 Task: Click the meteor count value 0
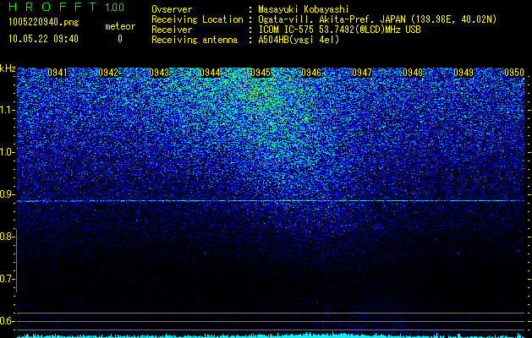(120, 39)
